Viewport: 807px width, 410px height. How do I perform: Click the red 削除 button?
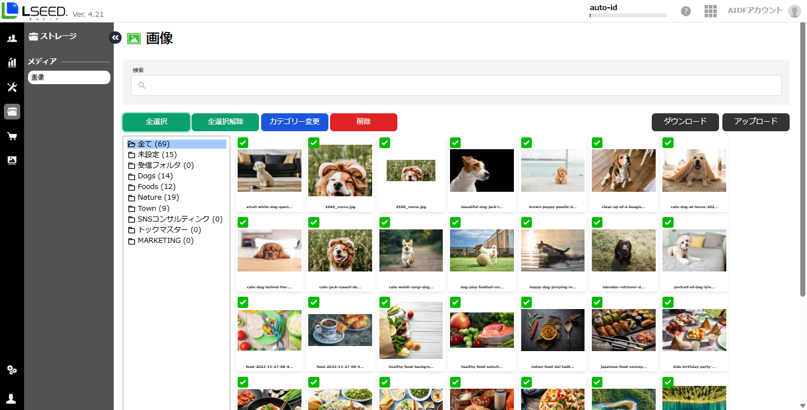pyautogui.click(x=363, y=122)
